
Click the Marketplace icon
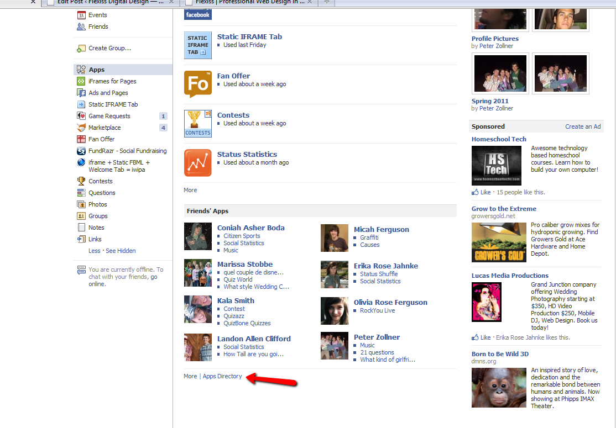[81, 128]
